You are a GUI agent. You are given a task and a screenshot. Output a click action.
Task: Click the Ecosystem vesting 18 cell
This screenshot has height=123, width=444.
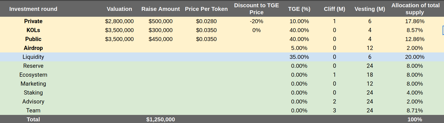pos(370,75)
